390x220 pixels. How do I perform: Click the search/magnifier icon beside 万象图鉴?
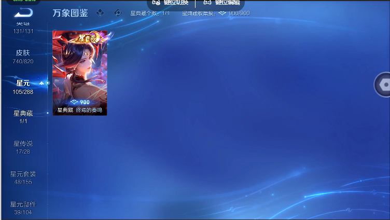point(118,13)
